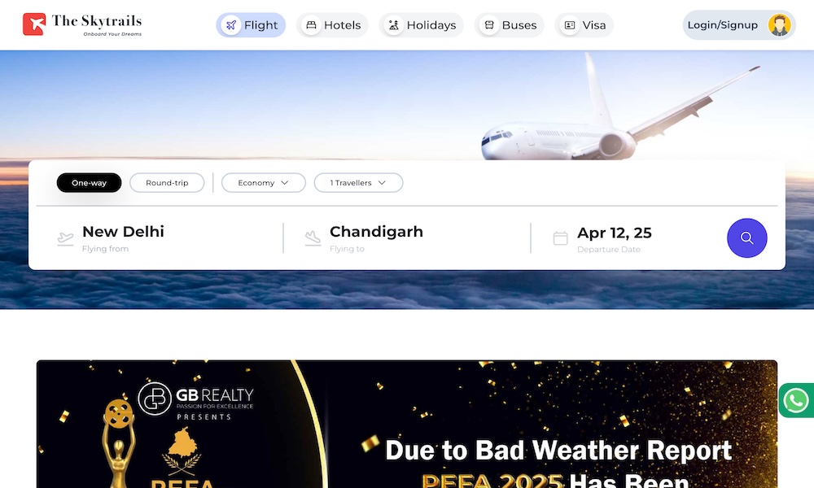The width and height of the screenshot is (814, 488).
Task: Click the bed icon beside Hotels
Action: [x=311, y=25]
